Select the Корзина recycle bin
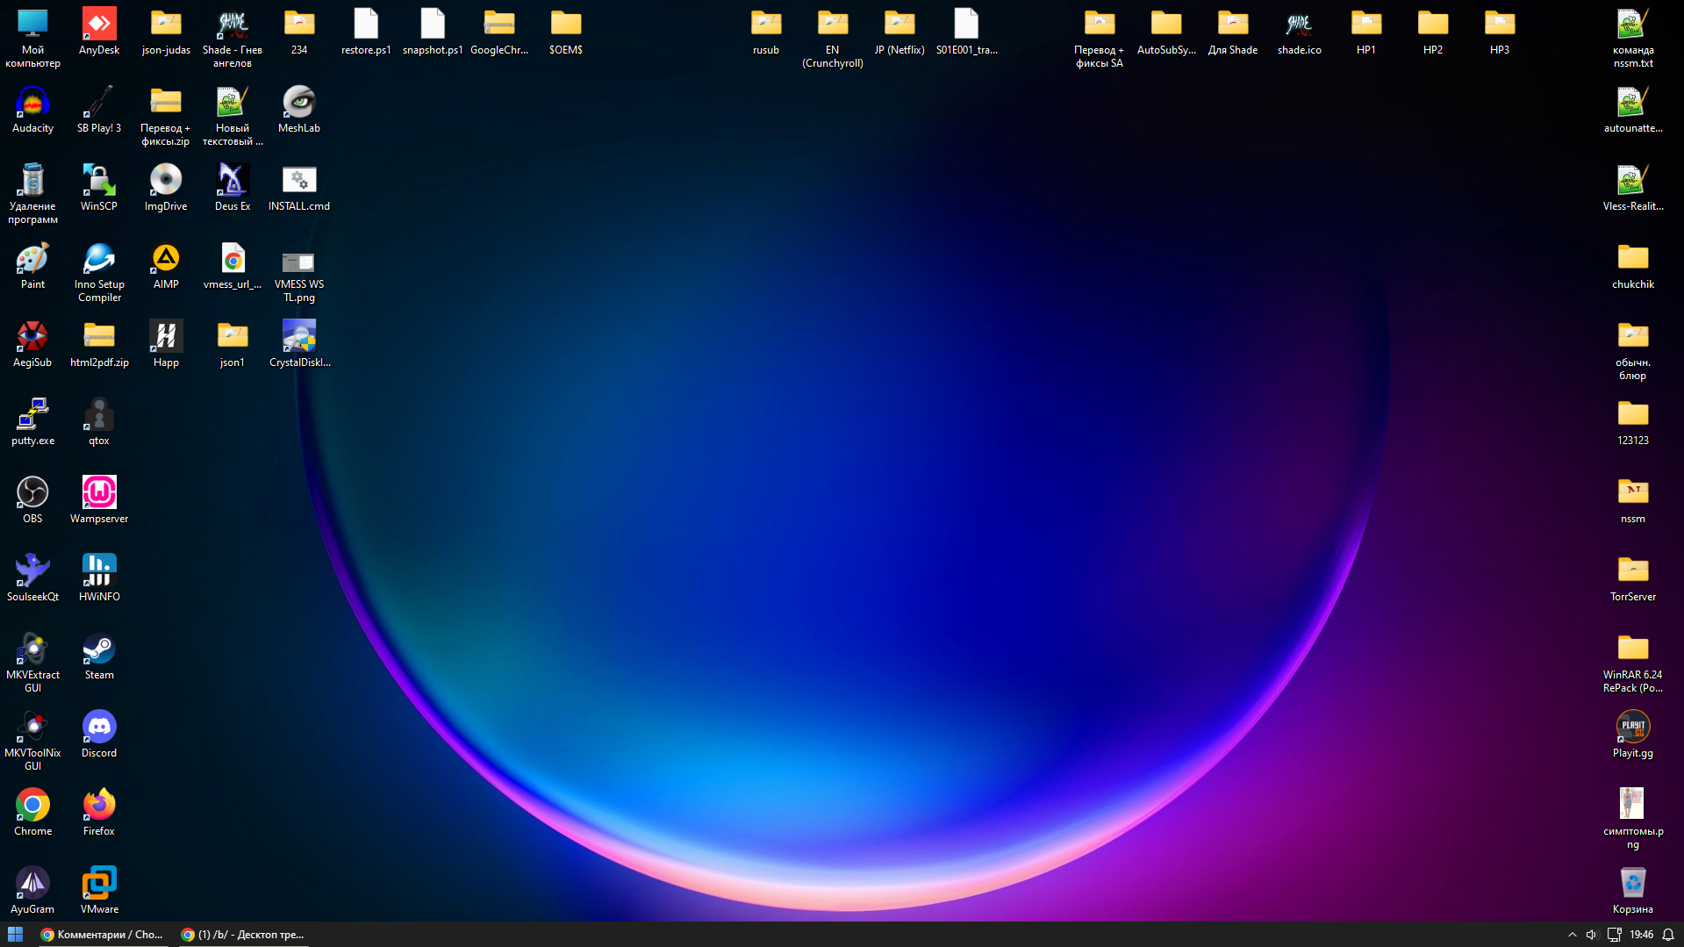The height and width of the screenshot is (947, 1684). click(1632, 884)
